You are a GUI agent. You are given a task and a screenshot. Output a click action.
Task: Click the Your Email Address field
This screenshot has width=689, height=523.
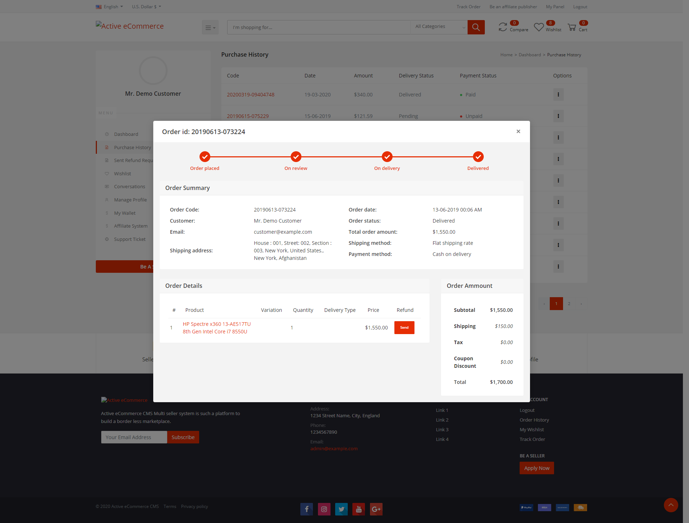pyautogui.click(x=134, y=437)
